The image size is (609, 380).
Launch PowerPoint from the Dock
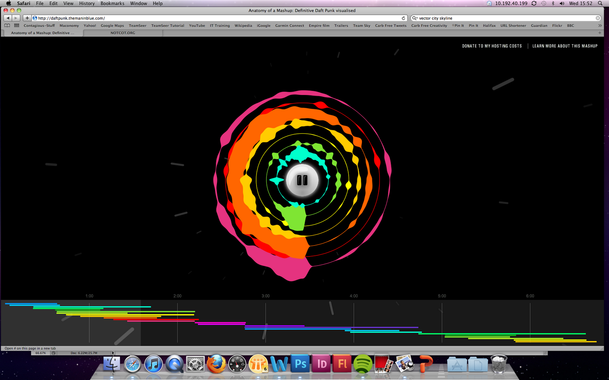click(426, 364)
